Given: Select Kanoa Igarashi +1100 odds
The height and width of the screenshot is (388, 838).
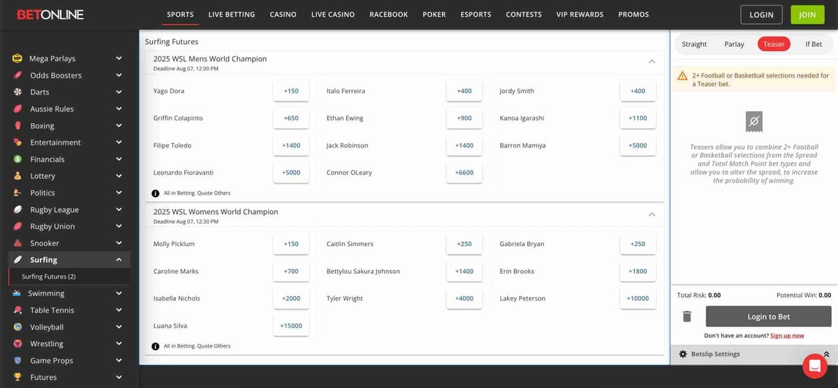Looking at the screenshot, I should click(x=638, y=118).
